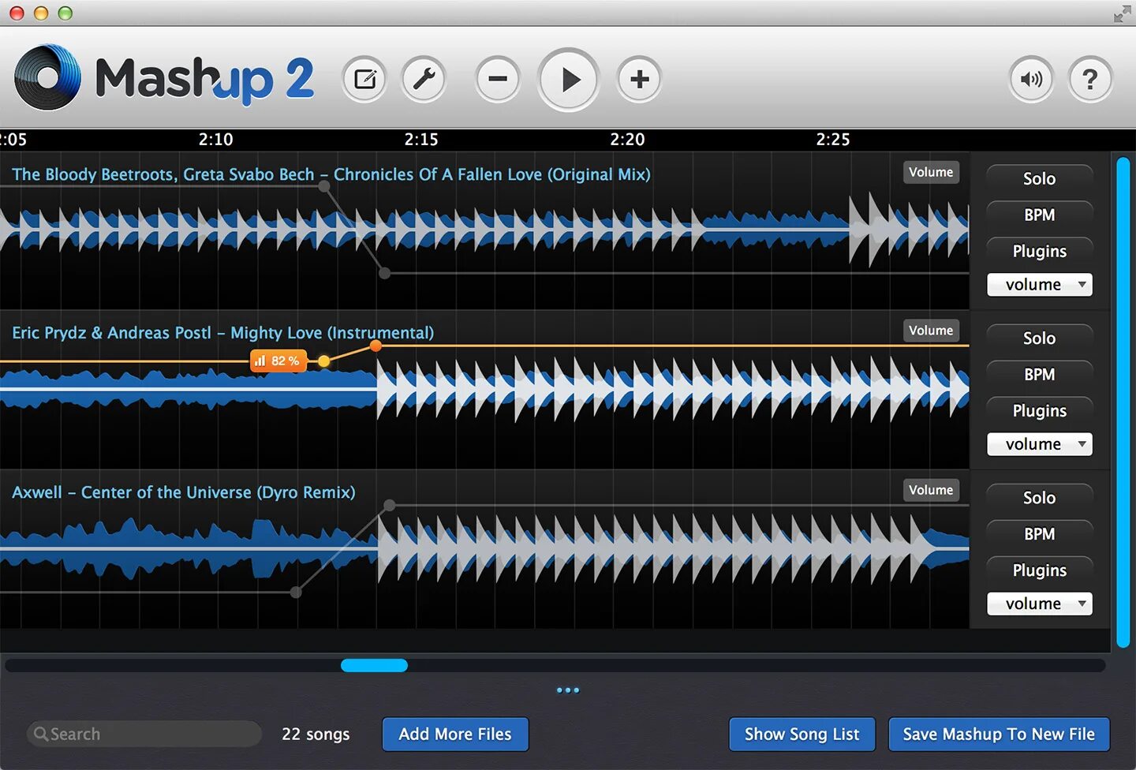Toggle Volume tag on Bloody Beetroots track
Viewport: 1136px width, 770px height.
931,172
